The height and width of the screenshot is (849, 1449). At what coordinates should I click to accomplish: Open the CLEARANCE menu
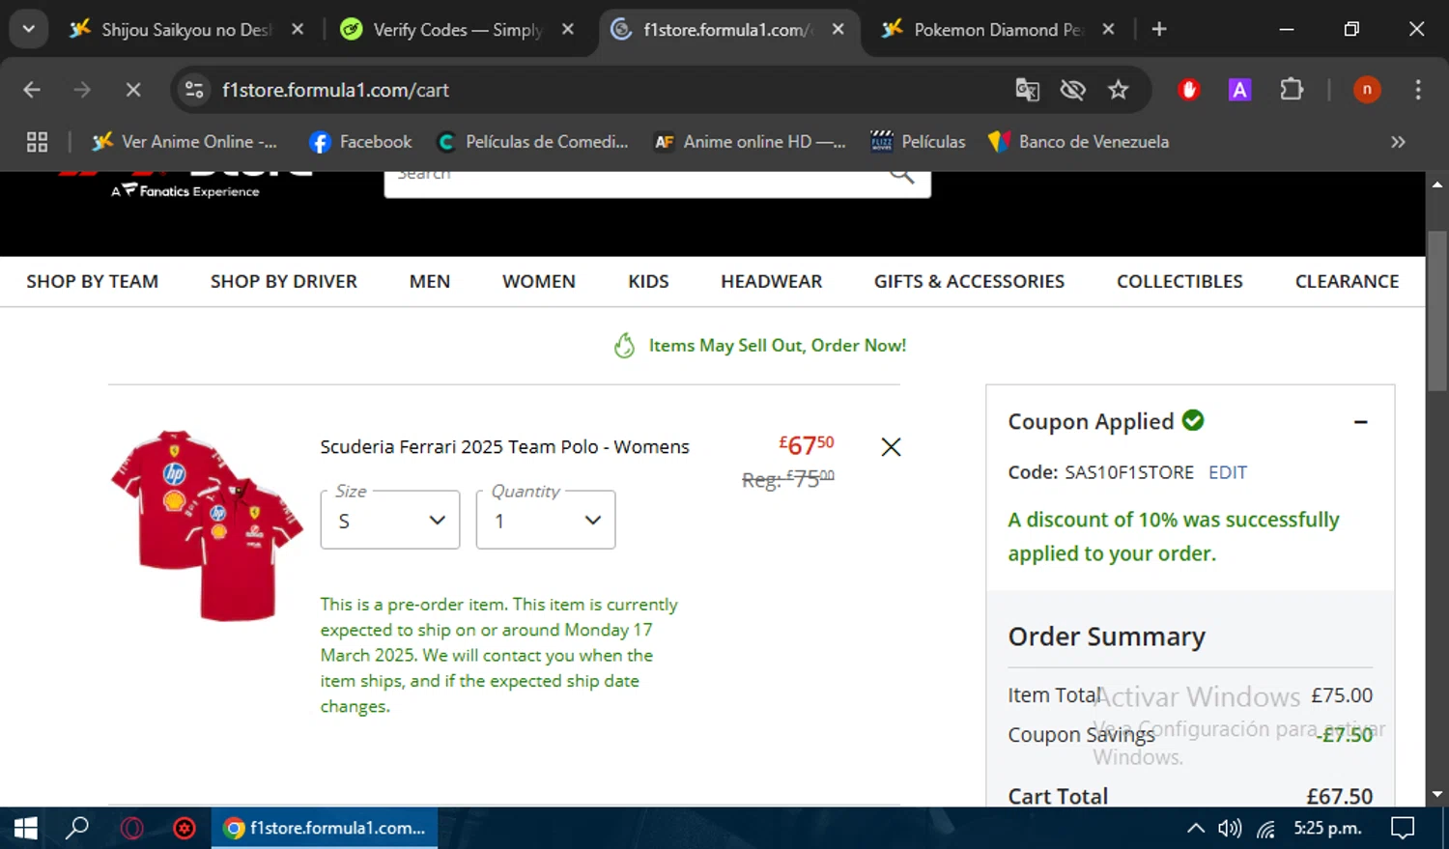pyautogui.click(x=1347, y=281)
